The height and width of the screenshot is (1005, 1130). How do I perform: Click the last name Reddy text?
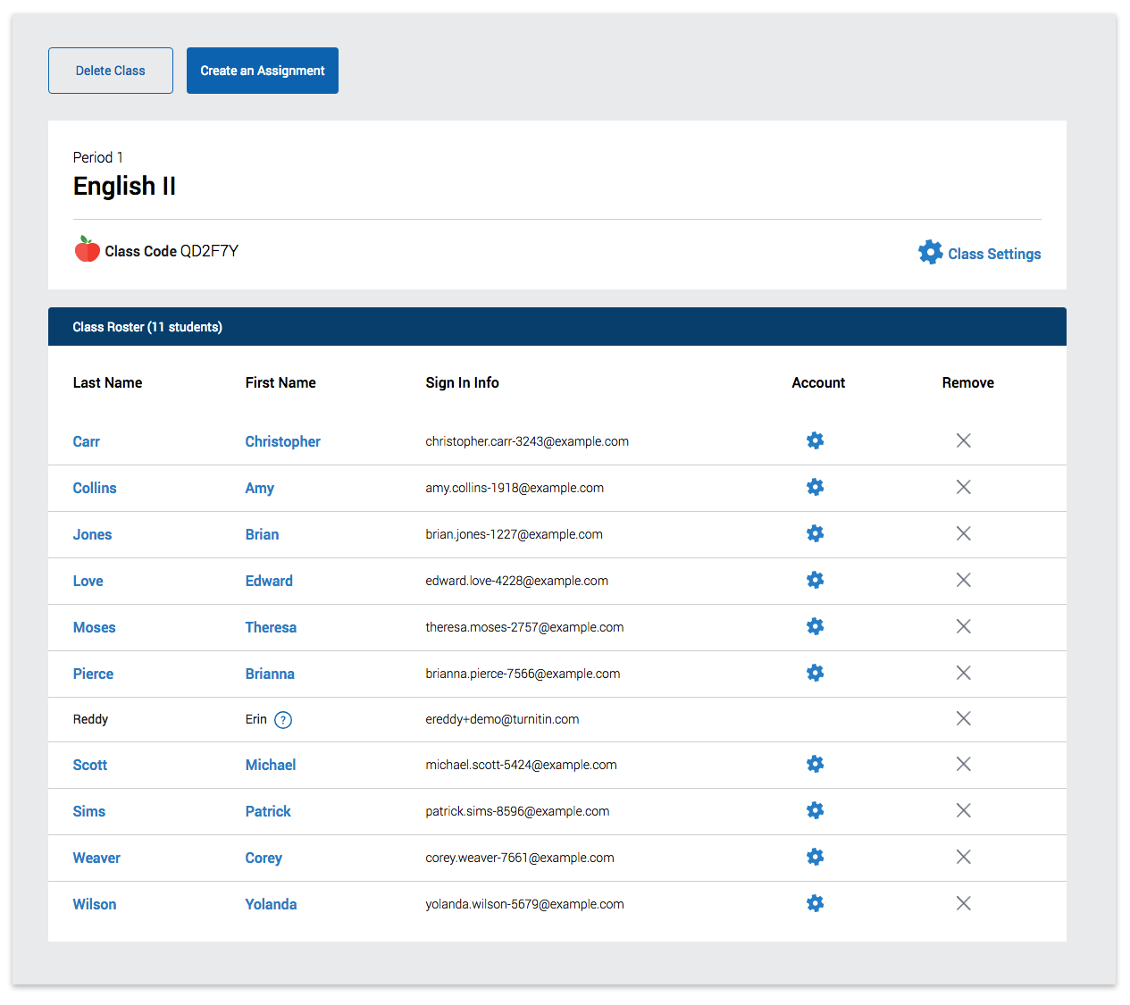tap(90, 719)
